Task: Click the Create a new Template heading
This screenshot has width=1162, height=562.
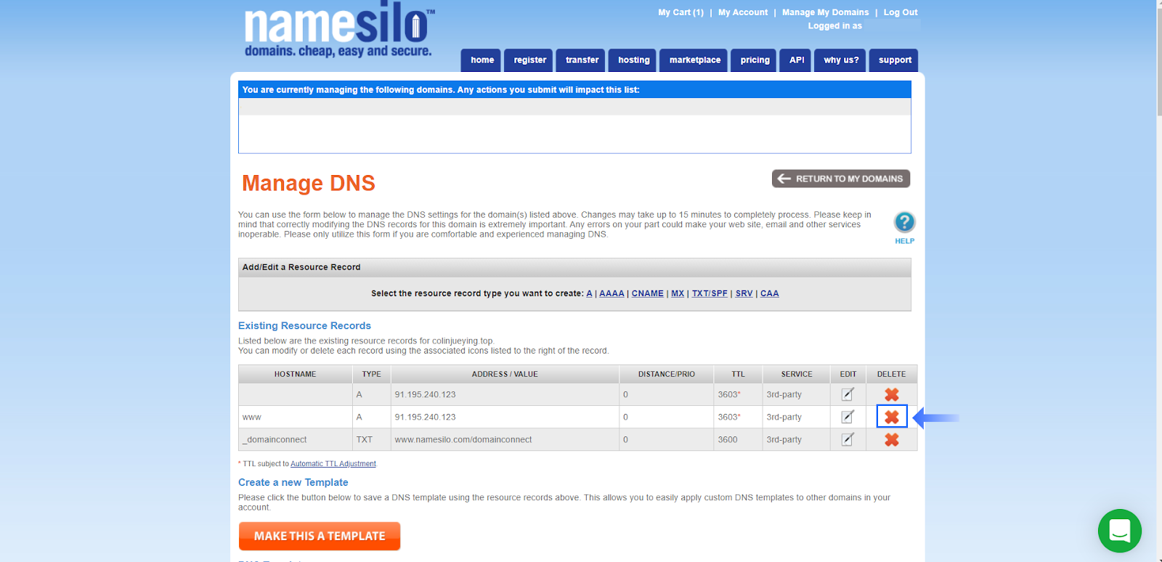Action: pyautogui.click(x=293, y=482)
